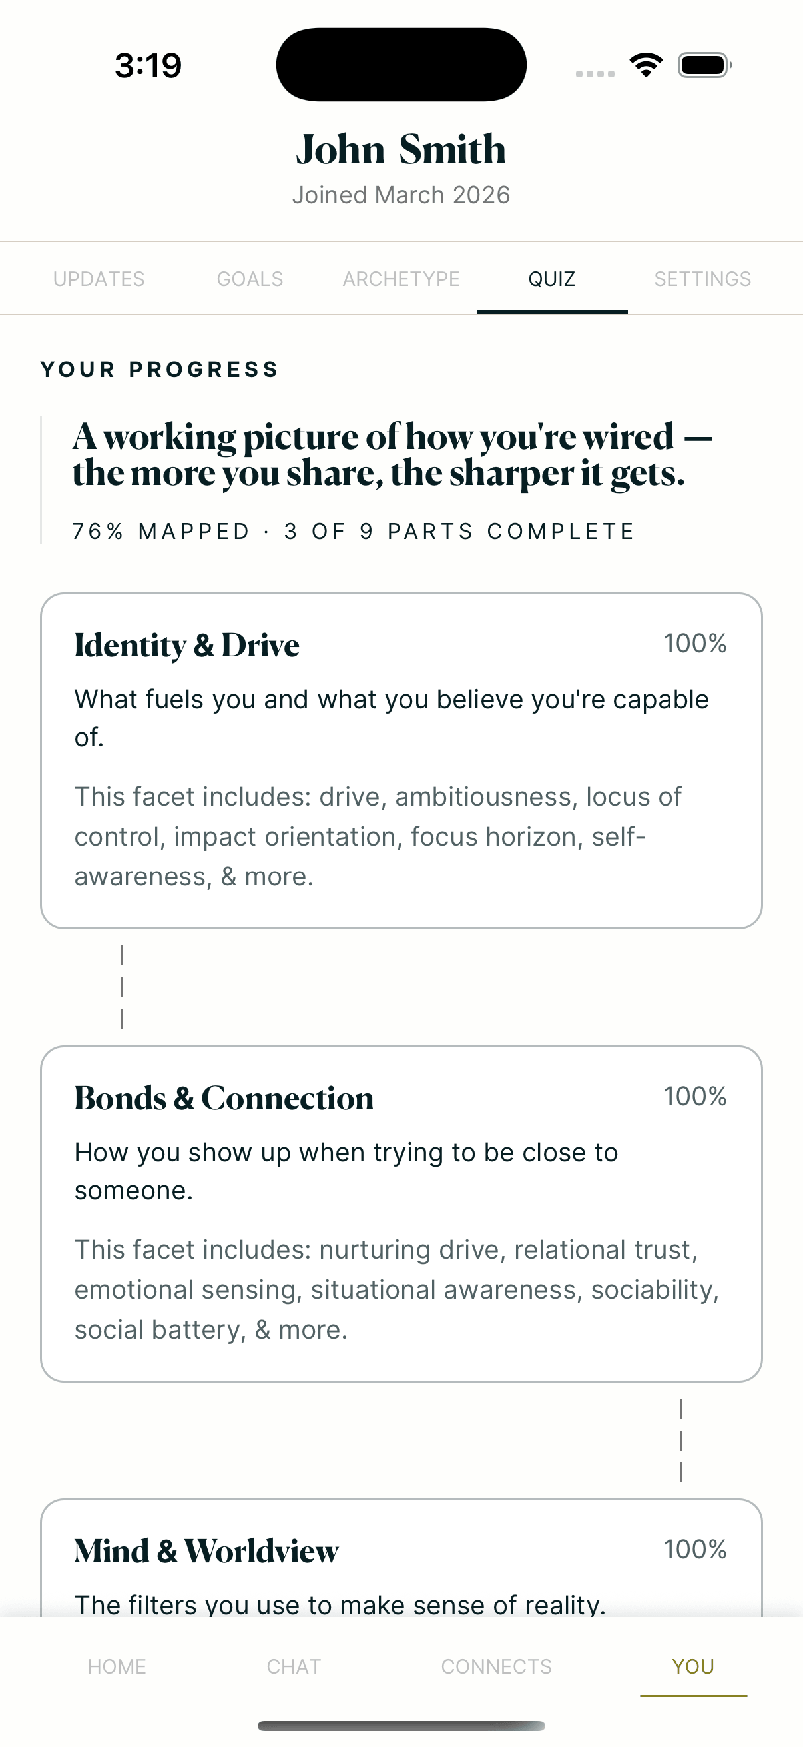Image resolution: width=803 pixels, height=1747 pixels.
Task: Select the Quiz tab
Action: click(551, 279)
